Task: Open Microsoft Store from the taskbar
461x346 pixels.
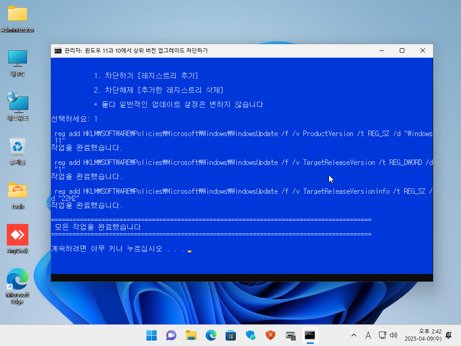Action: [230, 335]
